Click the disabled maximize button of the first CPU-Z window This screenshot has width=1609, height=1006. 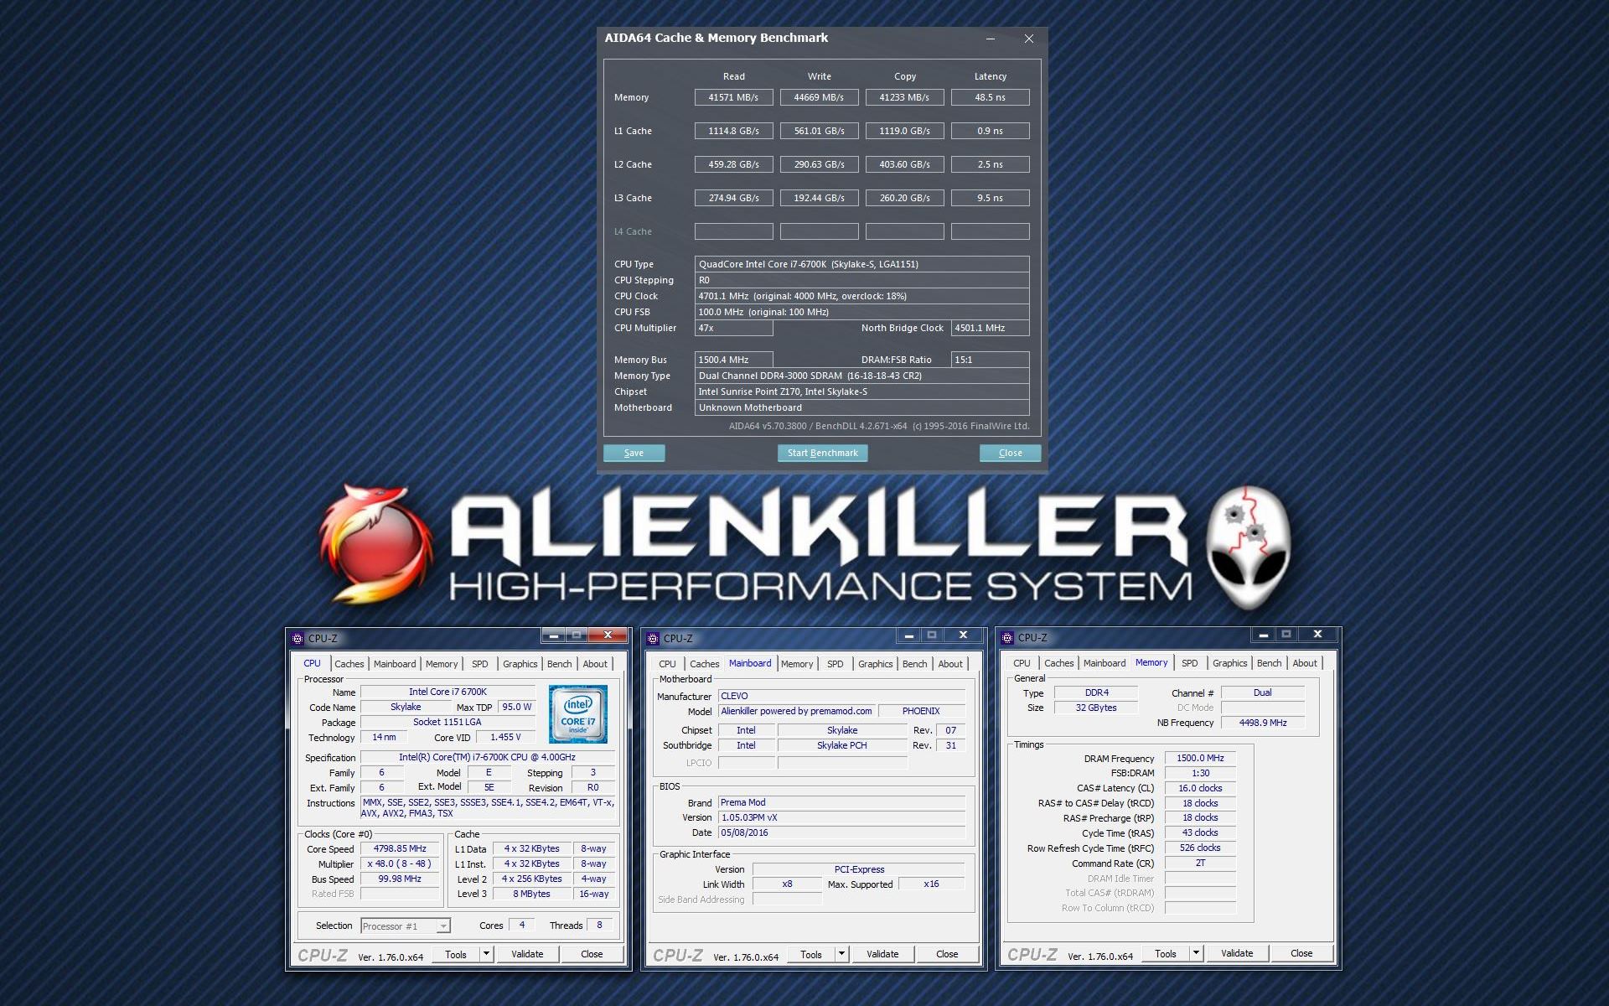click(576, 635)
